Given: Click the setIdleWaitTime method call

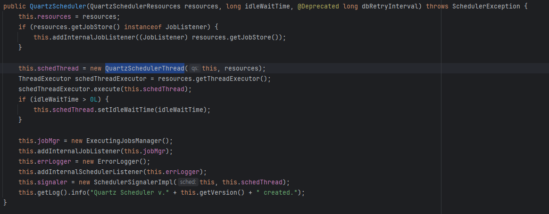Looking at the screenshot, I should (x=126, y=110).
